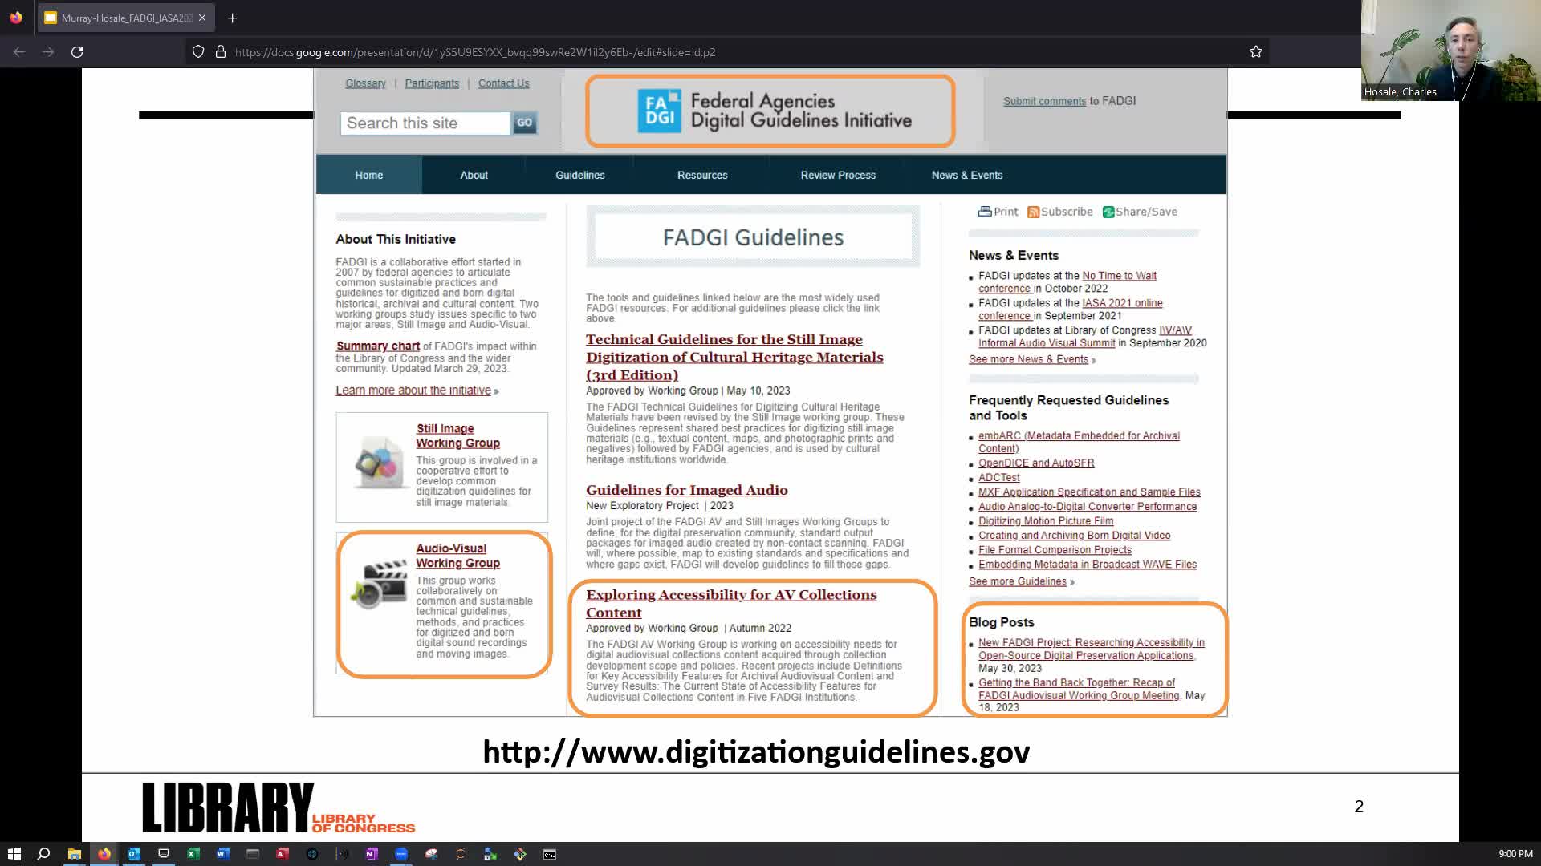The height and width of the screenshot is (866, 1541).
Task: Open Outlook from the taskbar
Action: click(133, 854)
